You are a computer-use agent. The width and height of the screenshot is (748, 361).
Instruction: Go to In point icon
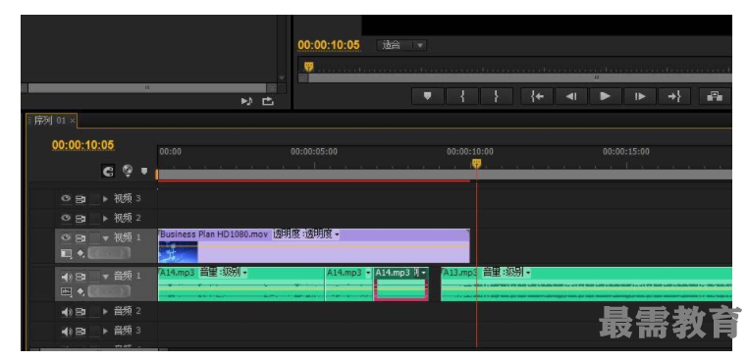[x=537, y=96]
